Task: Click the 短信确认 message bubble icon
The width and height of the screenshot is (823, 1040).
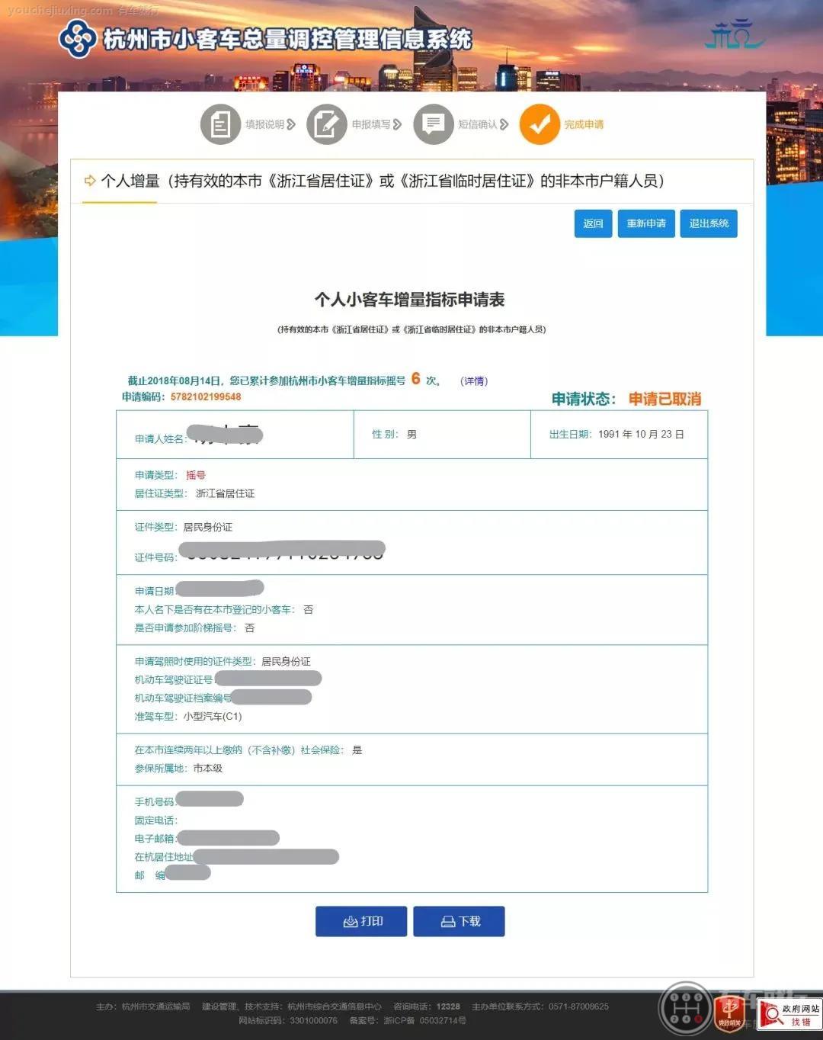Action: (434, 124)
